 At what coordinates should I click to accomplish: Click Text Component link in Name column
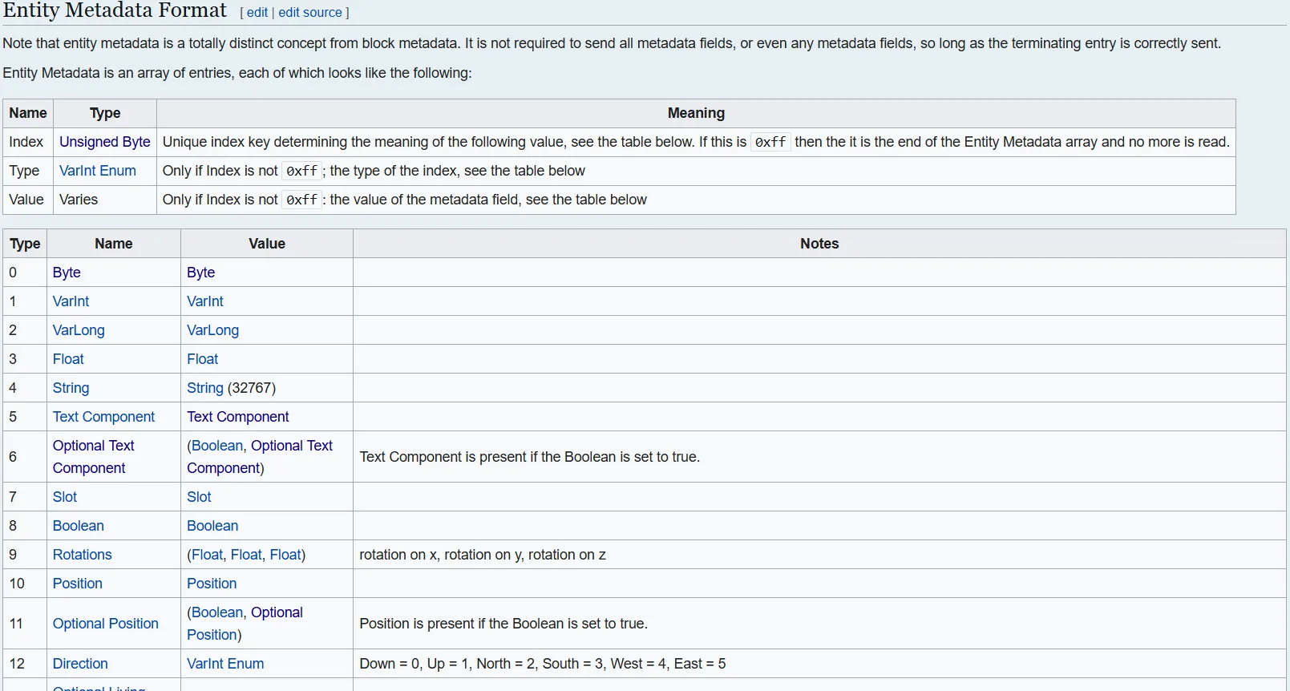tap(103, 417)
